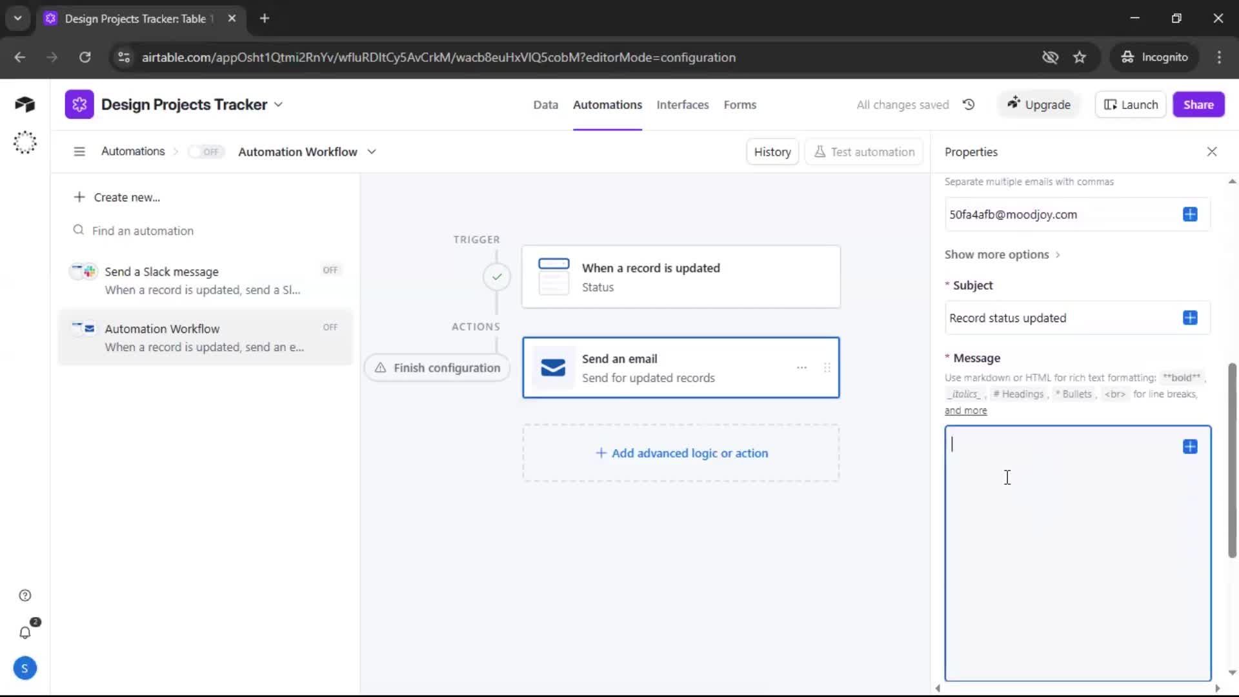
Task: Open the Chrome menu three dots
Action: [1219, 57]
